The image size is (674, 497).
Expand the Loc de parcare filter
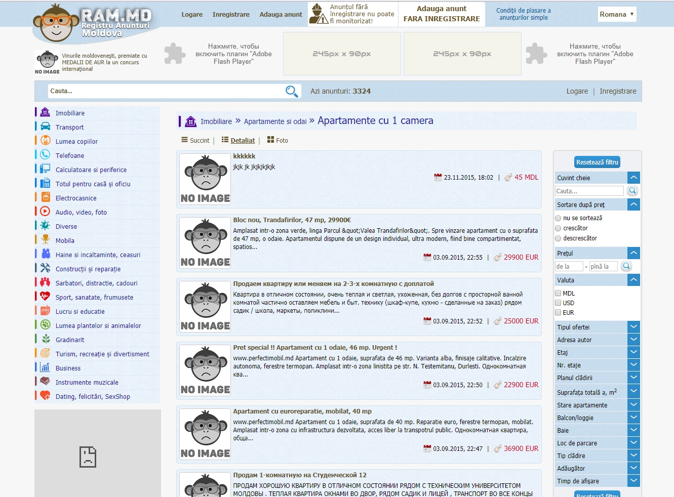coord(633,443)
